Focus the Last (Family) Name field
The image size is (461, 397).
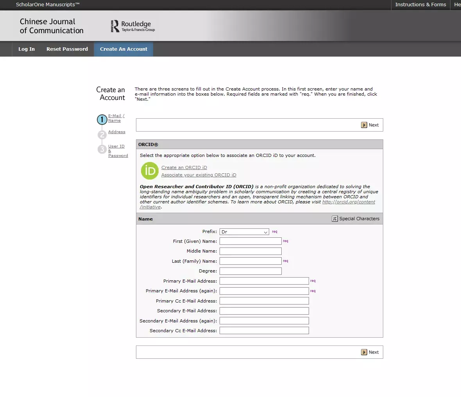(250, 261)
